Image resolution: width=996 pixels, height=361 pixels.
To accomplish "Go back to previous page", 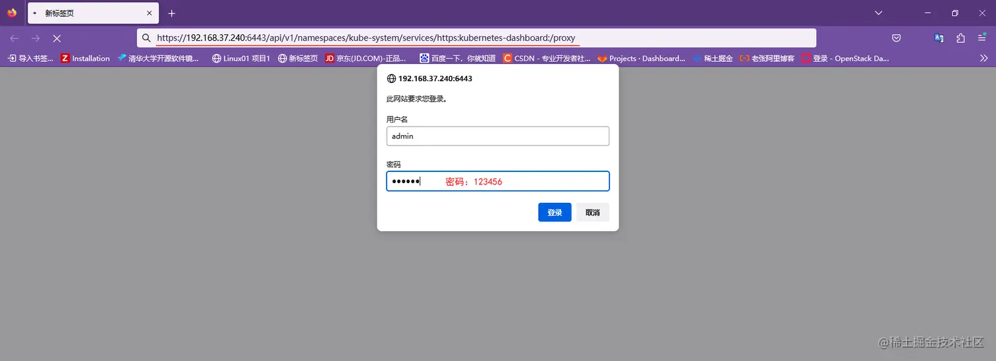I will pyautogui.click(x=14, y=38).
